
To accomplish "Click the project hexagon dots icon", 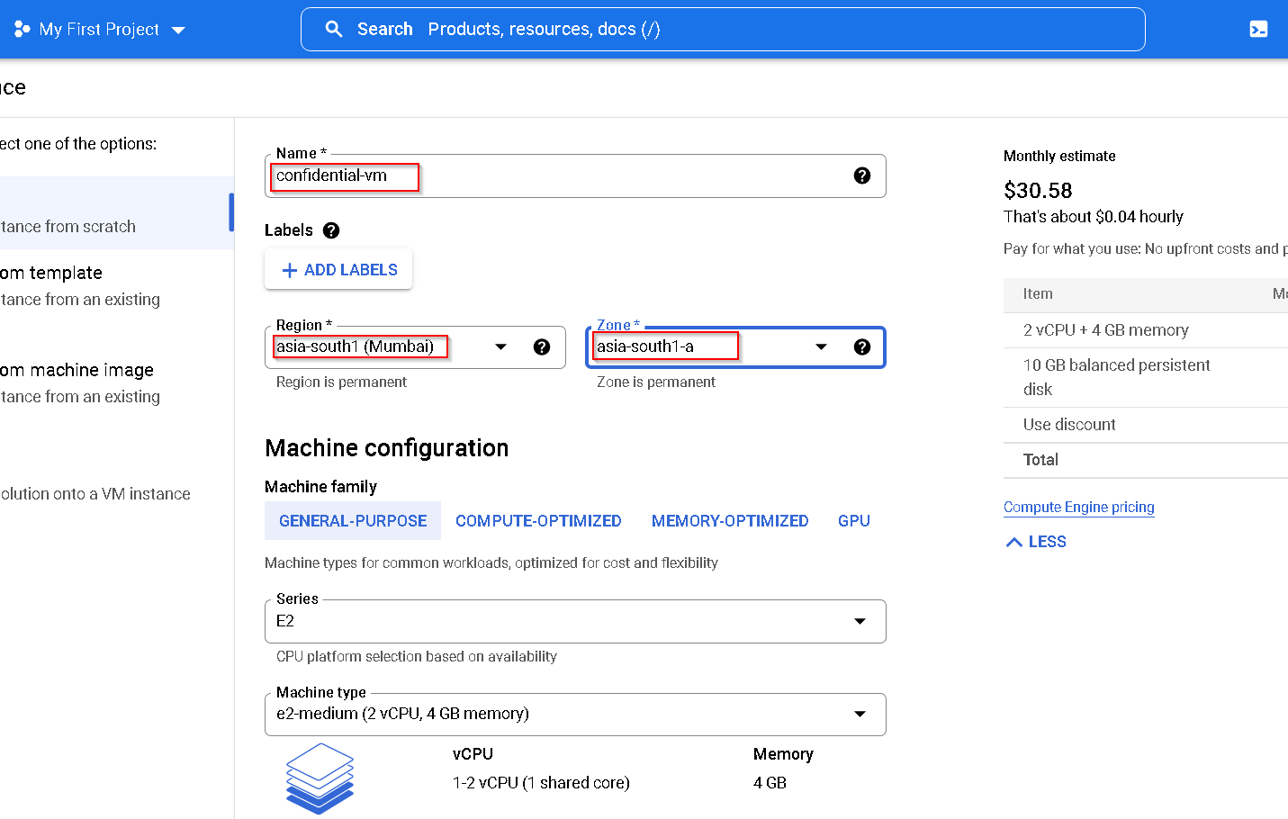I will 22,29.
